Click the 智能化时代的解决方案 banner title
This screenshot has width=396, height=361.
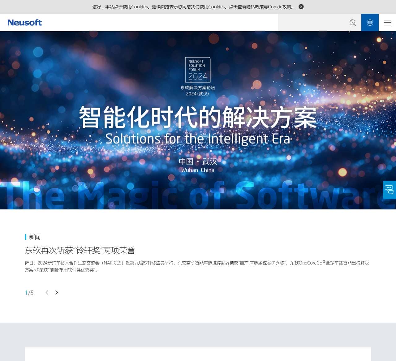click(198, 117)
